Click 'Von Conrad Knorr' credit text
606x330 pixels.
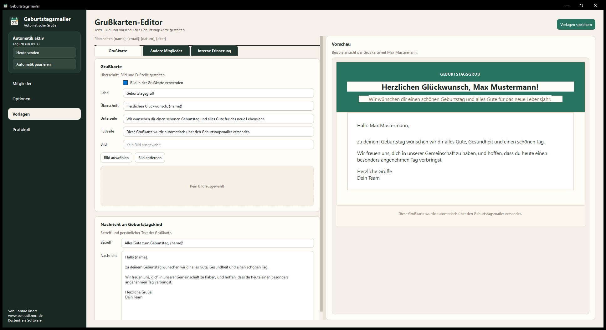(x=23, y=311)
